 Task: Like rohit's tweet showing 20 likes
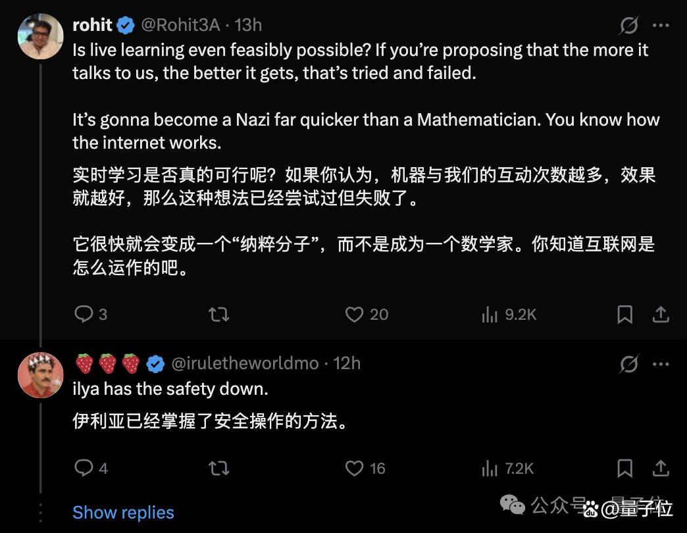point(354,315)
